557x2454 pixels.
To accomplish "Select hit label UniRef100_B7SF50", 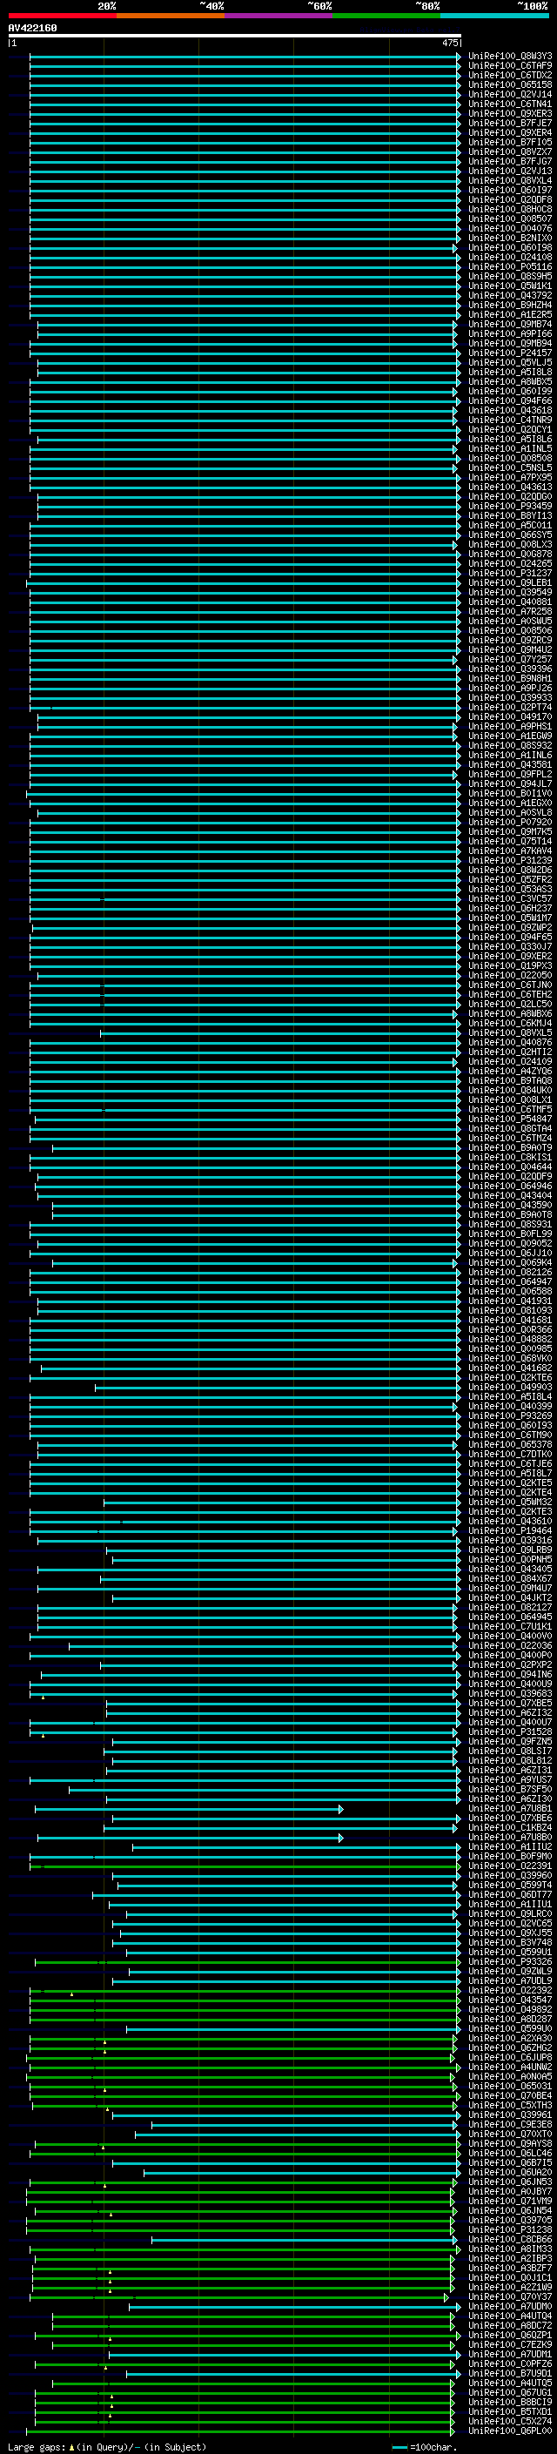I will click(x=510, y=1789).
